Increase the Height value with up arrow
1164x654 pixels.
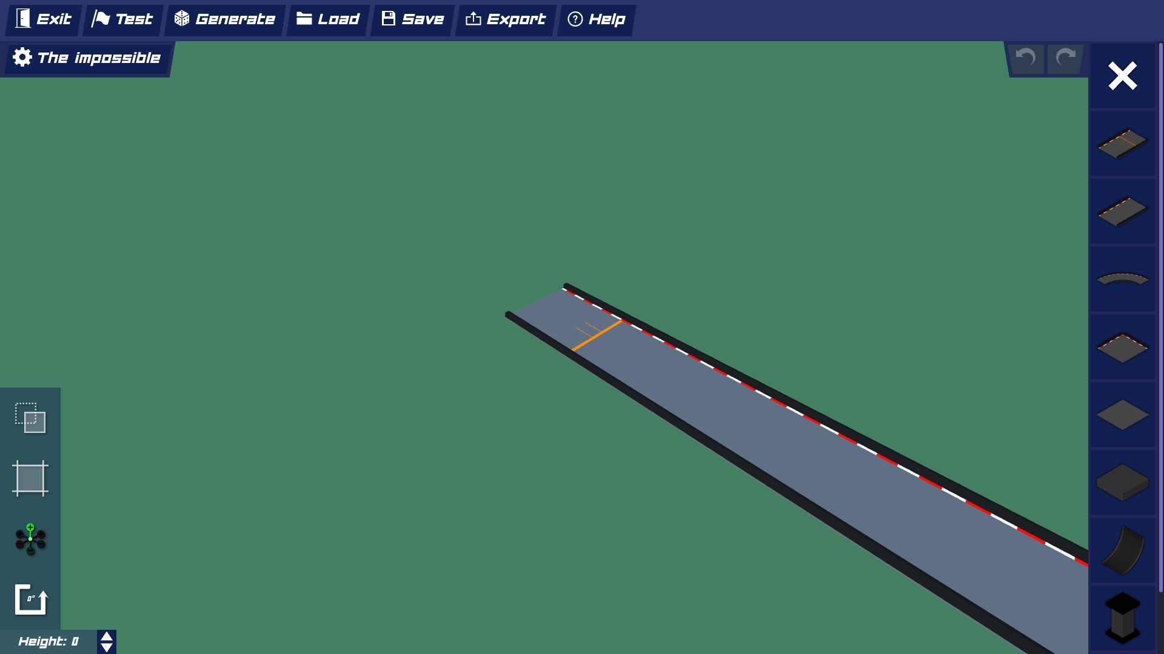pyautogui.click(x=107, y=636)
